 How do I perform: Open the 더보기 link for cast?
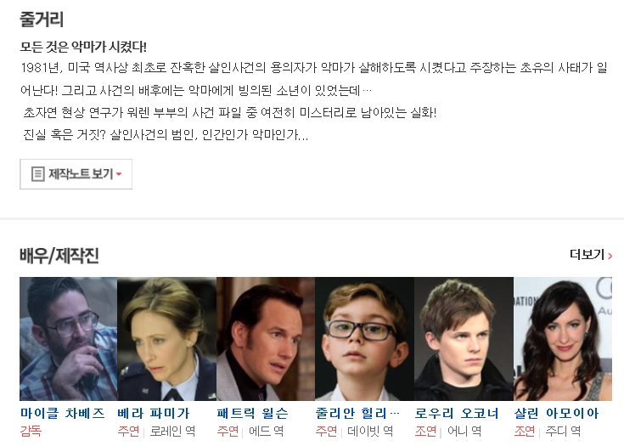pos(591,255)
